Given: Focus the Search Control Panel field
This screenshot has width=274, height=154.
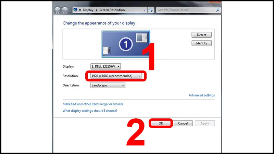Looking at the screenshot, I should (x=185, y=10).
